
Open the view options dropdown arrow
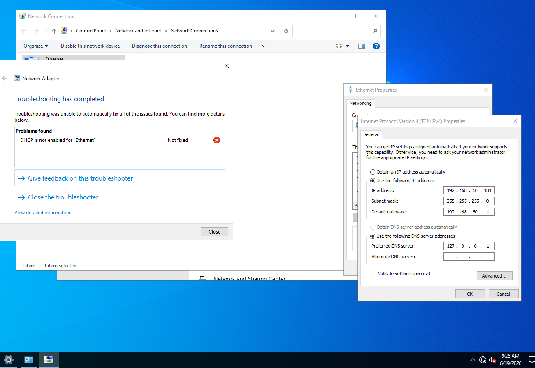[x=347, y=46]
